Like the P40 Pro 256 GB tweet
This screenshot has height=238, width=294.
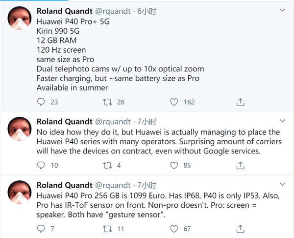[x=174, y=229]
